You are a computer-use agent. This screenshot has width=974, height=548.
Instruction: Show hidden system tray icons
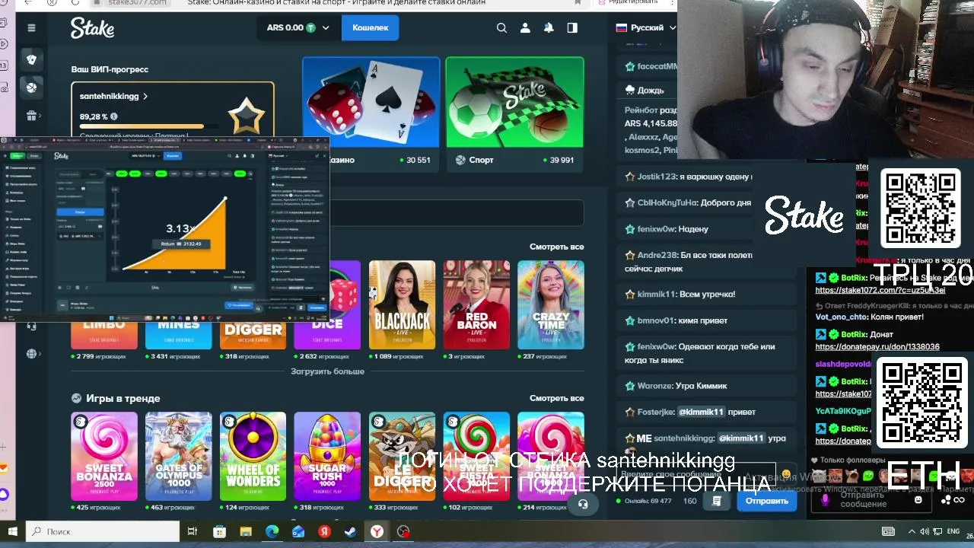coord(912,531)
